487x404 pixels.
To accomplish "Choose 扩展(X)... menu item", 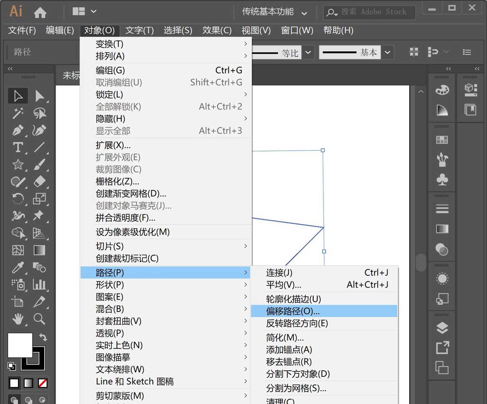I will coord(166,145).
